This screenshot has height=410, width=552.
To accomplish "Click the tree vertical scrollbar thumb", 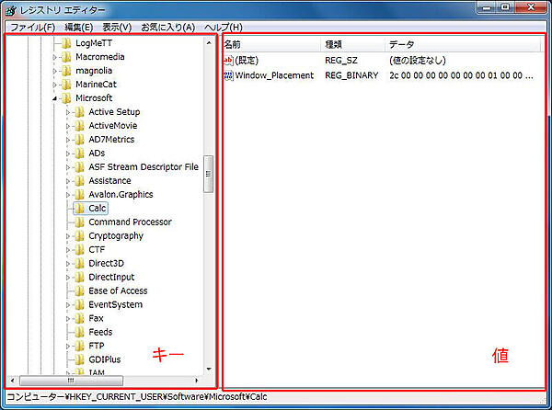I will [209, 174].
